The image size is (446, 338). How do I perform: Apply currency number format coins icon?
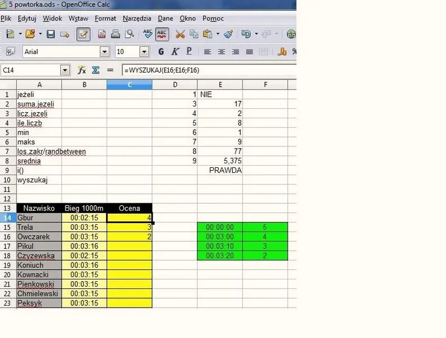coord(282,51)
